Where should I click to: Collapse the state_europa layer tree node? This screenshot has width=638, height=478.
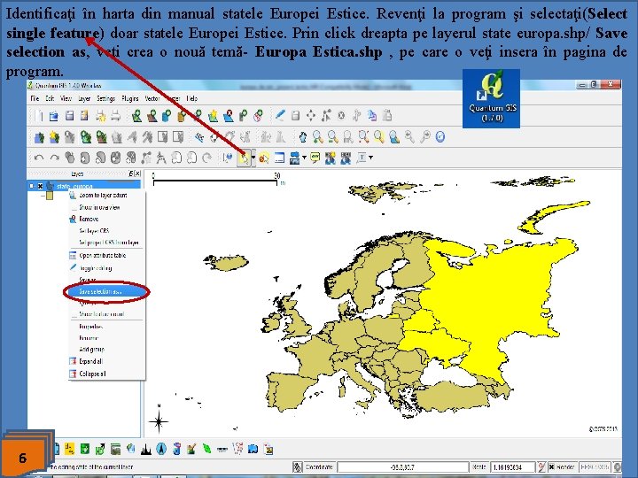[32, 186]
